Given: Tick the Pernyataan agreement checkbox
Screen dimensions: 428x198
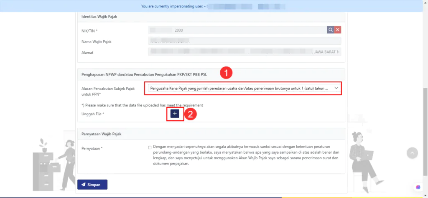Looking at the screenshot, I should (x=150, y=147).
